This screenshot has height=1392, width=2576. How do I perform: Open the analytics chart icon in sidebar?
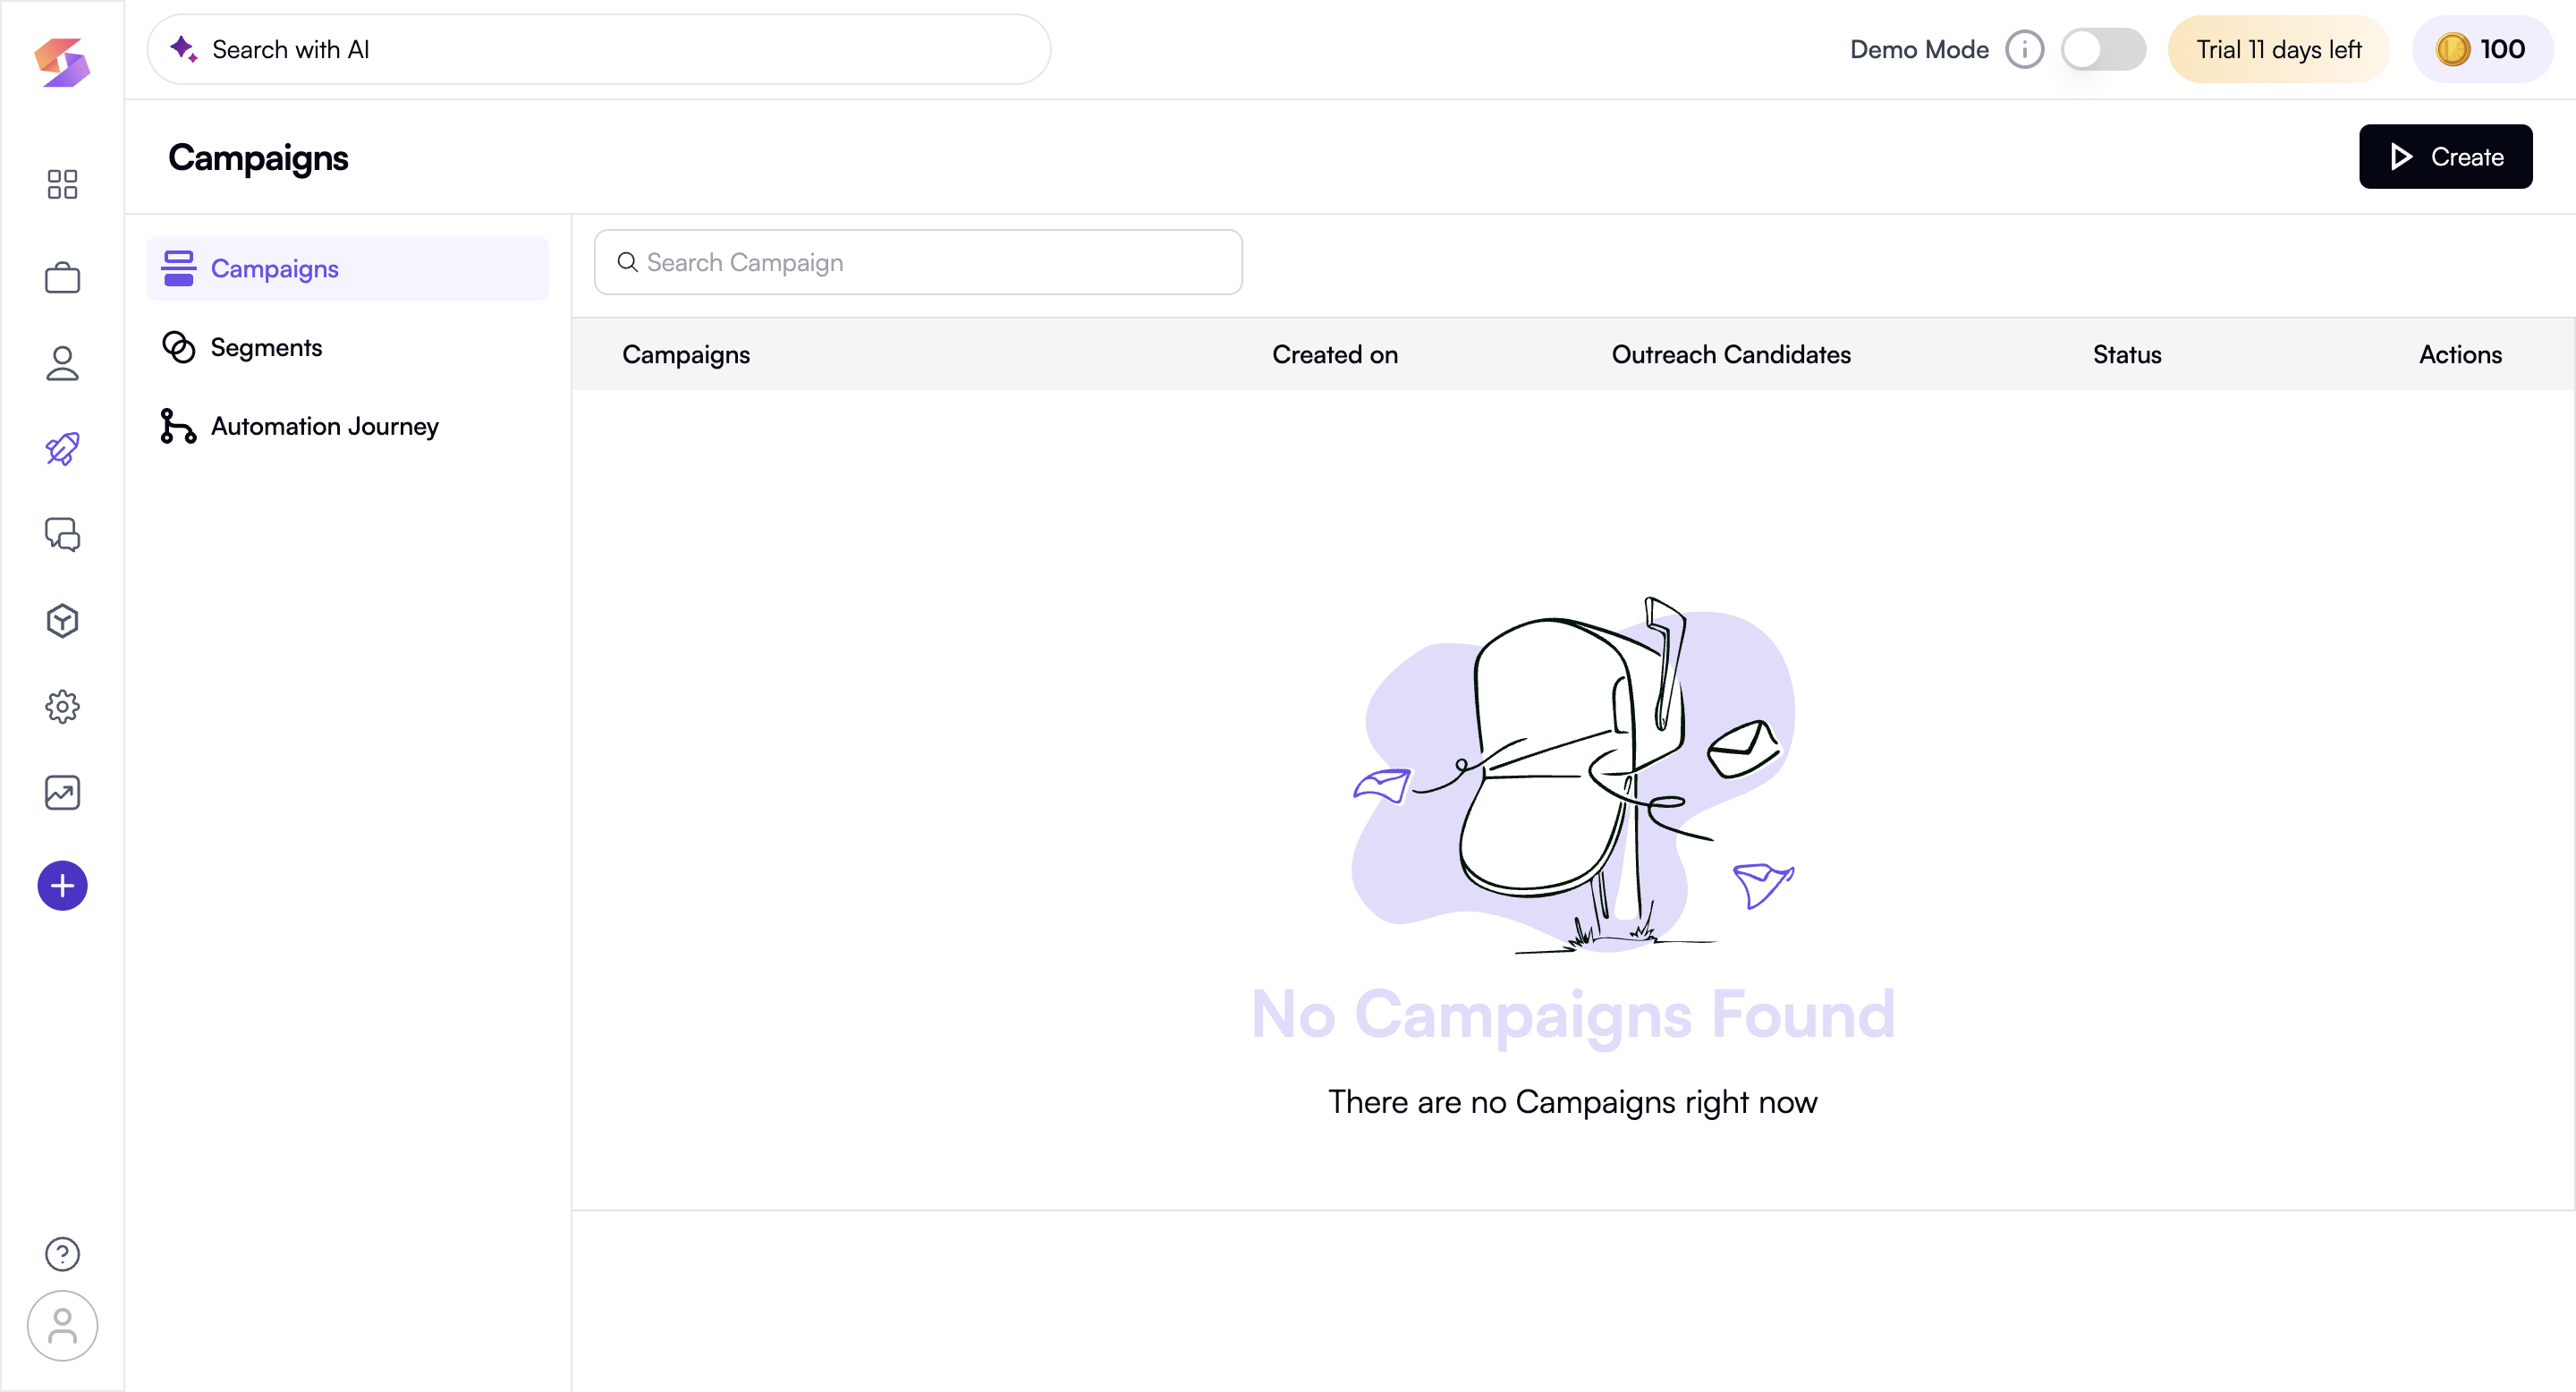pyautogui.click(x=62, y=793)
